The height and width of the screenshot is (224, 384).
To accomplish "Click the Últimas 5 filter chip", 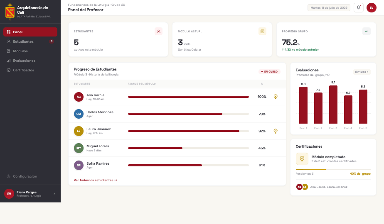I will [362, 72].
